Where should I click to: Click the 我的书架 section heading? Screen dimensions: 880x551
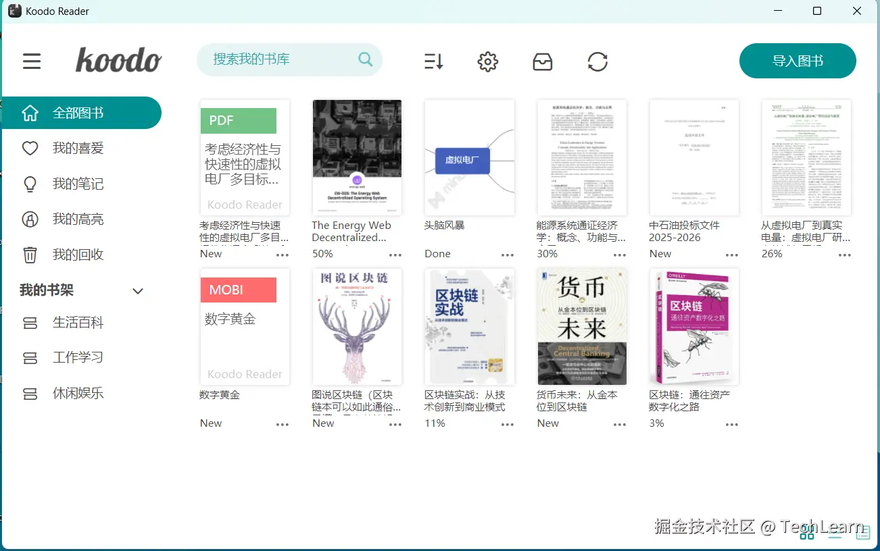pyautogui.click(x=47, y=290)
